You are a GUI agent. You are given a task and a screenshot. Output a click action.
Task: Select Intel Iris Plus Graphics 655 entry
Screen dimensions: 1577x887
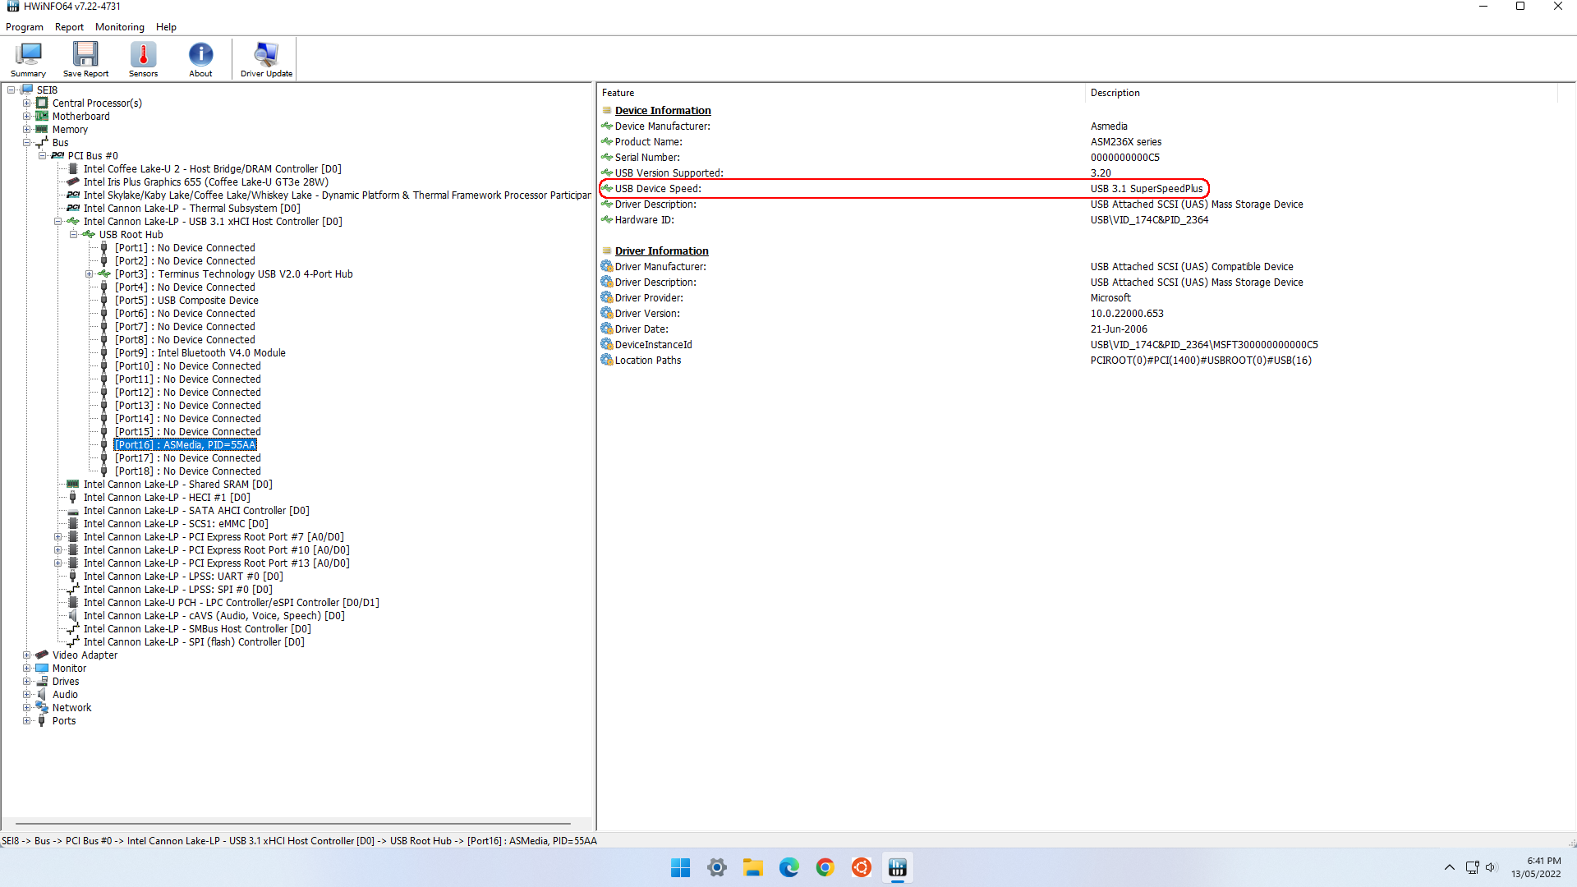click(205, 182)
